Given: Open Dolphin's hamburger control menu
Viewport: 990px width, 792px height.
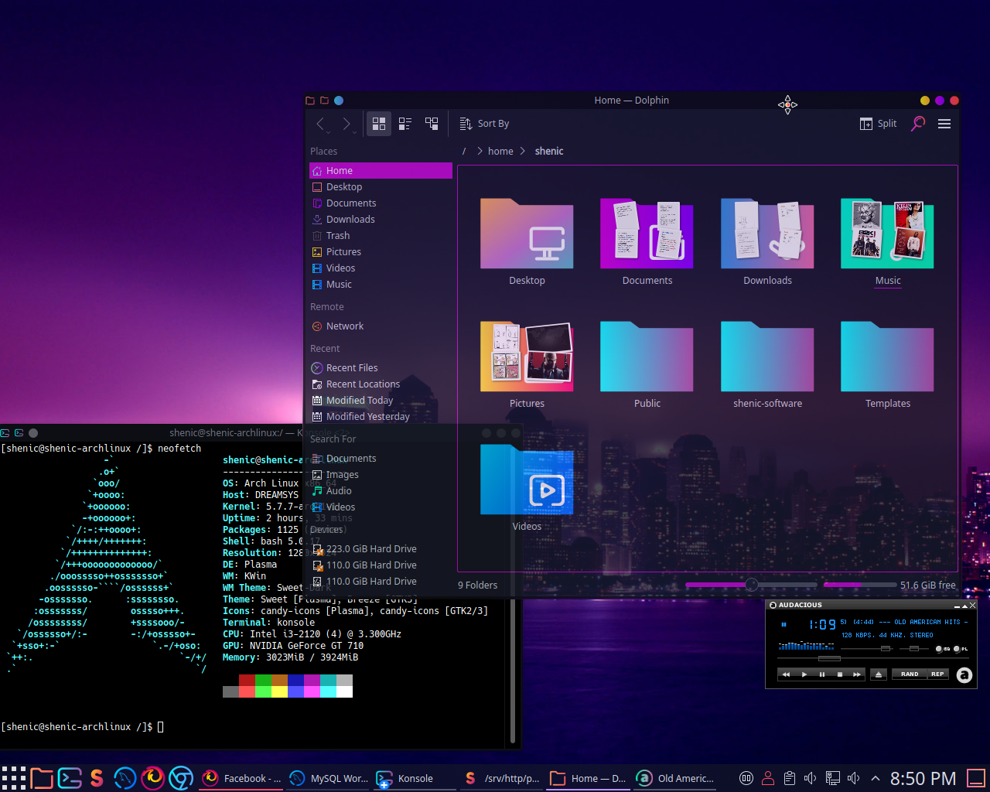Looking at the screenshot, I should pyautogui.click(x=944, y=124).
